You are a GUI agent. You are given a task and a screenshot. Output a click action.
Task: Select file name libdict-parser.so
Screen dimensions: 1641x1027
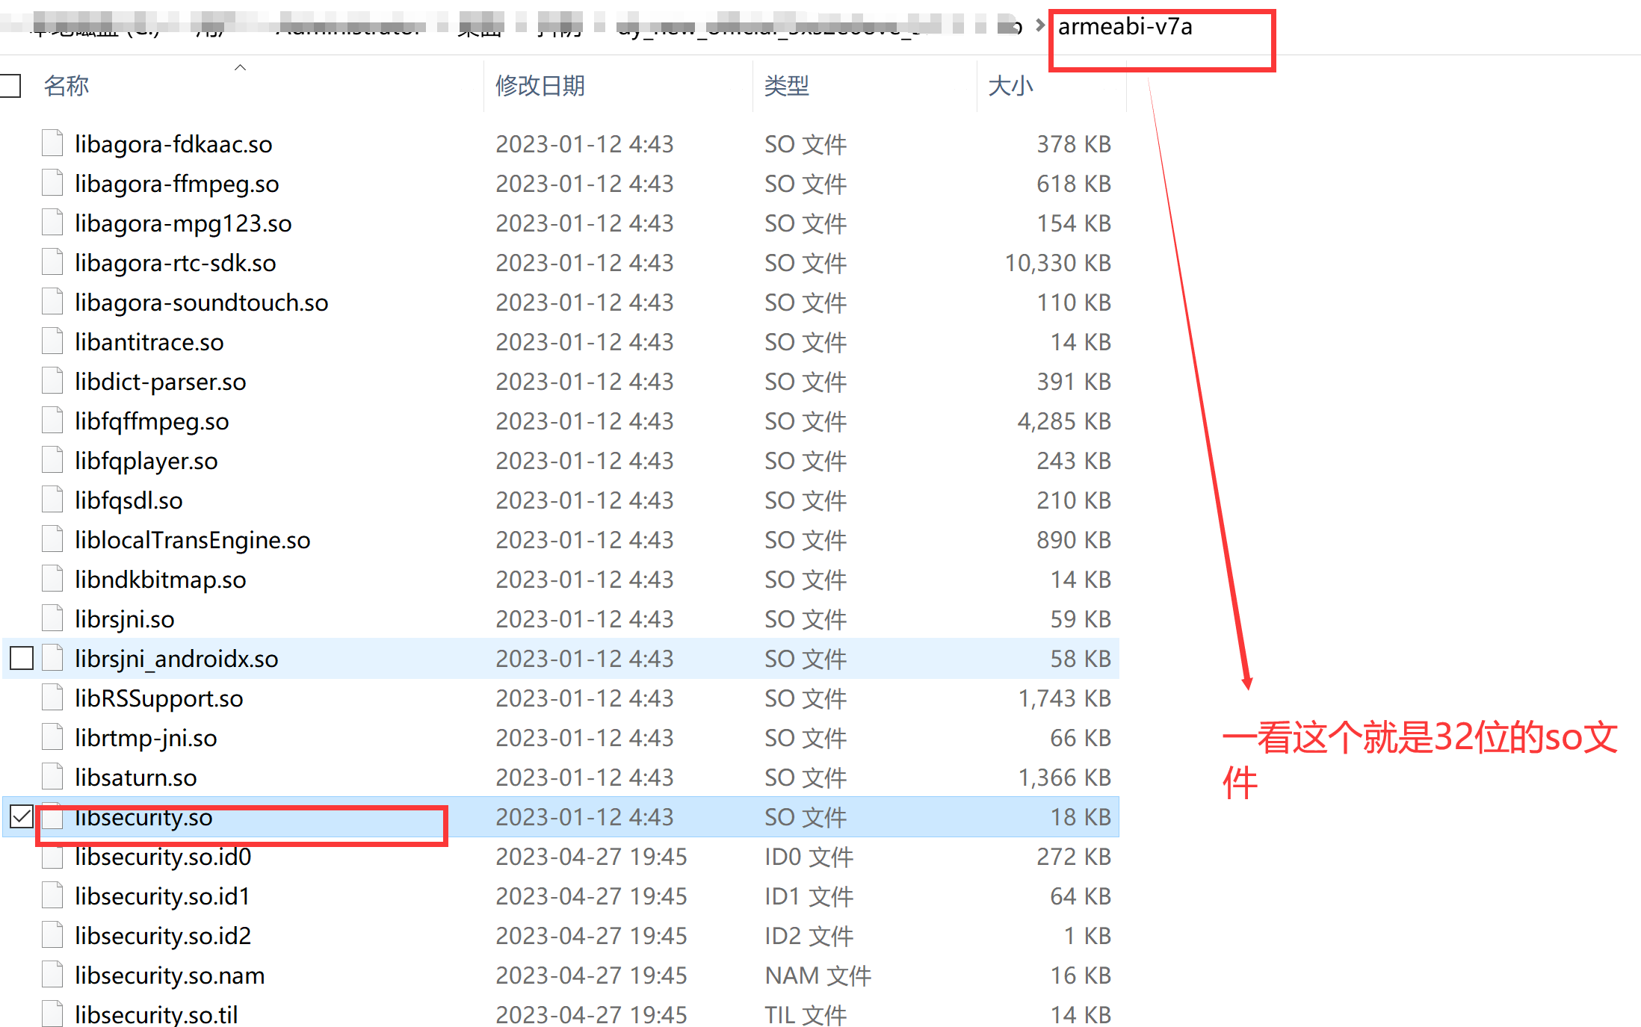(x=161, y=381)
